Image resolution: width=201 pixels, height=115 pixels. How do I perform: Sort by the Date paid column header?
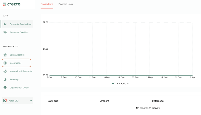(x=53, y=101)
